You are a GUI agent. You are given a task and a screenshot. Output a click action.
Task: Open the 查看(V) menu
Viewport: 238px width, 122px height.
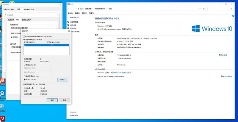[84, 13]
